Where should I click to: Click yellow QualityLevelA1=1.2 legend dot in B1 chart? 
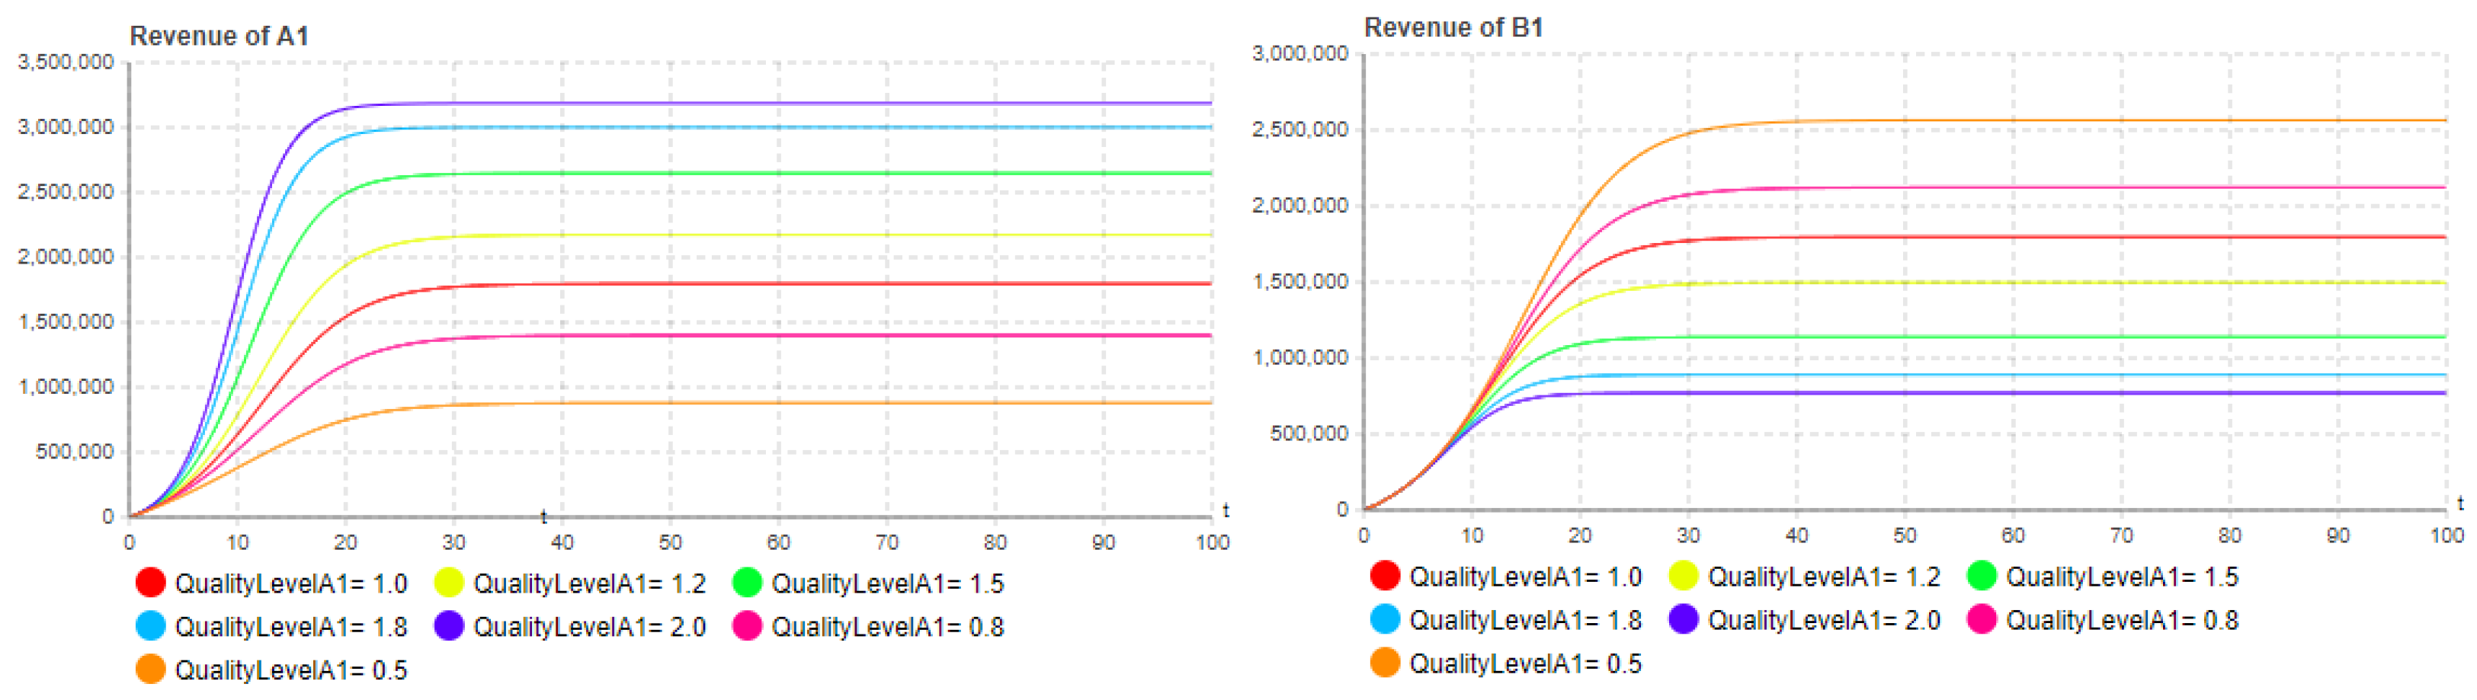click(1684, 576)
